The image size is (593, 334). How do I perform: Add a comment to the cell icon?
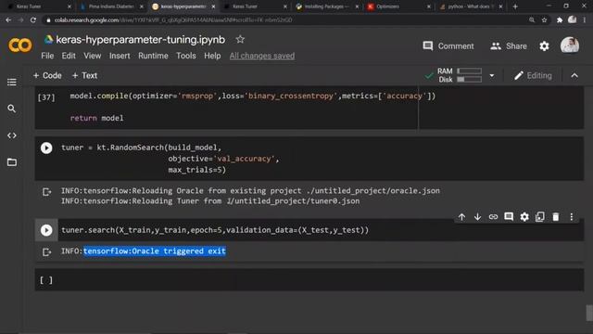[x=509, y=217]
